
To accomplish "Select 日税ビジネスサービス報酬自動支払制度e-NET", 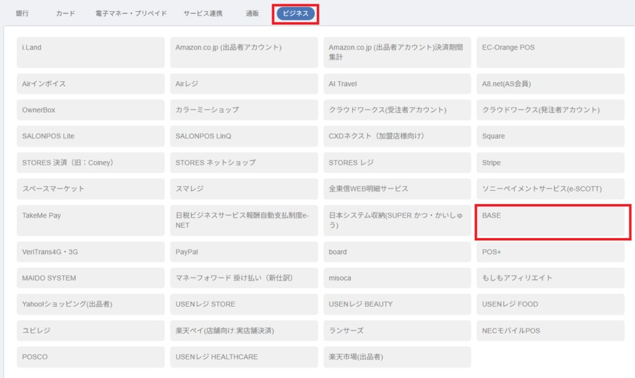I will pos(244,221).
